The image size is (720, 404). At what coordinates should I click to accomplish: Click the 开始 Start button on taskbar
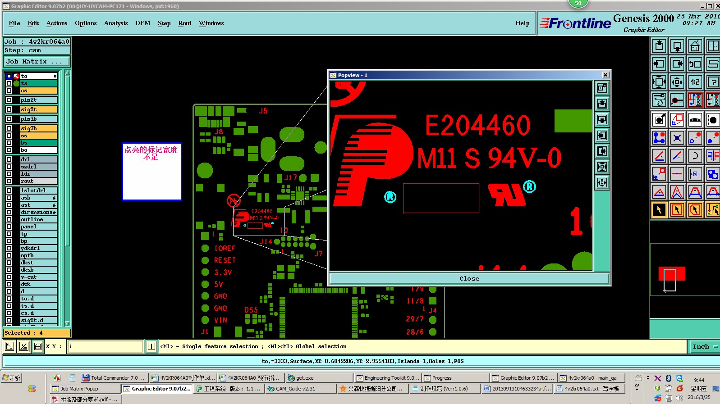pyautogui.click(x=12, y=378)
